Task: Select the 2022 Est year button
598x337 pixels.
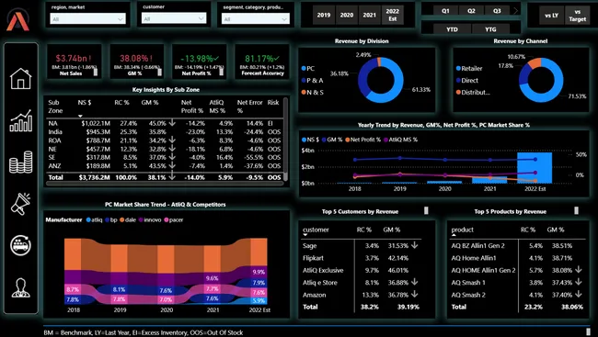Action: click(x=393, y=16)
